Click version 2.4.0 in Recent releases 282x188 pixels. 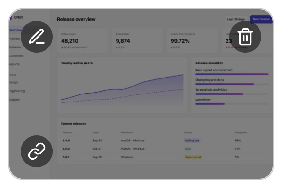pyautogui.click(x=66, y=141)
